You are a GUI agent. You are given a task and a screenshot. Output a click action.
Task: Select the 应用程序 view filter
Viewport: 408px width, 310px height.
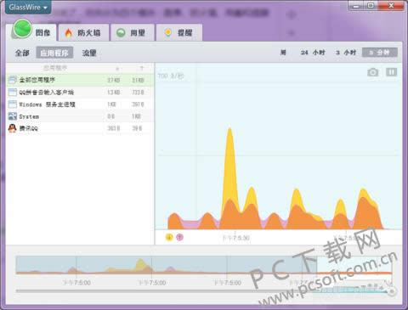(x=54, y=53)
